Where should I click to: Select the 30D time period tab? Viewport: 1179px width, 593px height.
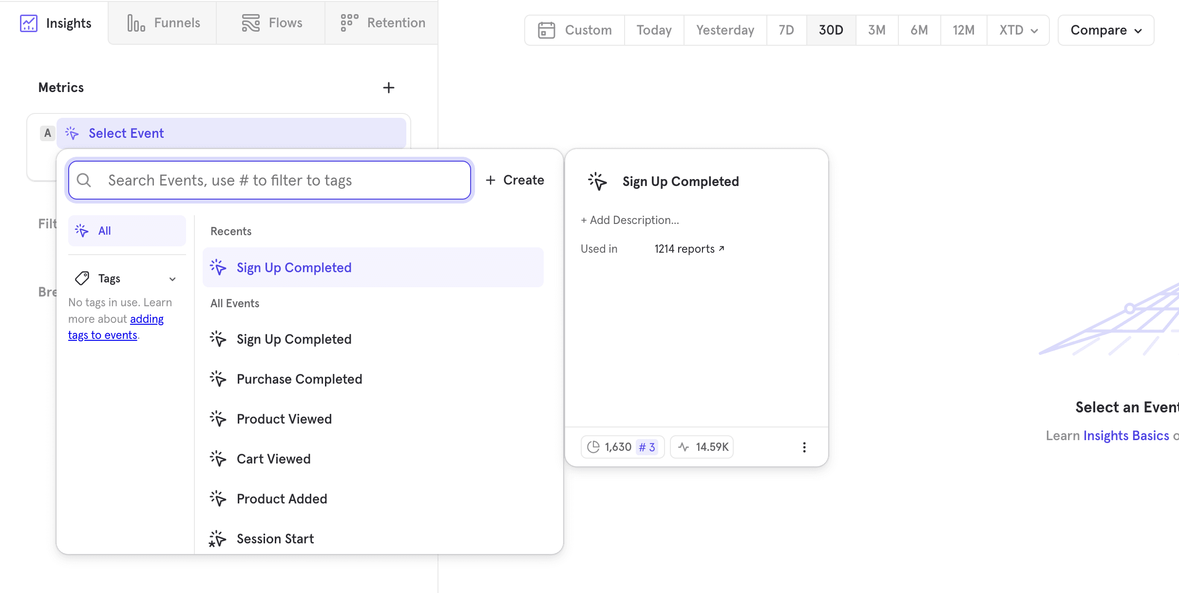[x=831, y=30]
